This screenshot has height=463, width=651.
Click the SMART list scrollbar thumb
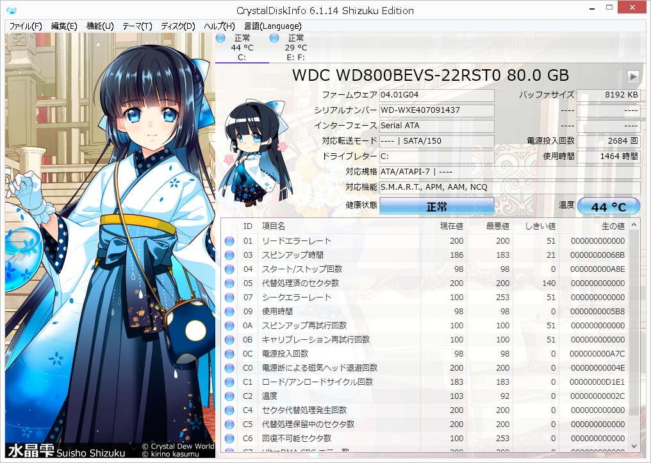[634, 323]
